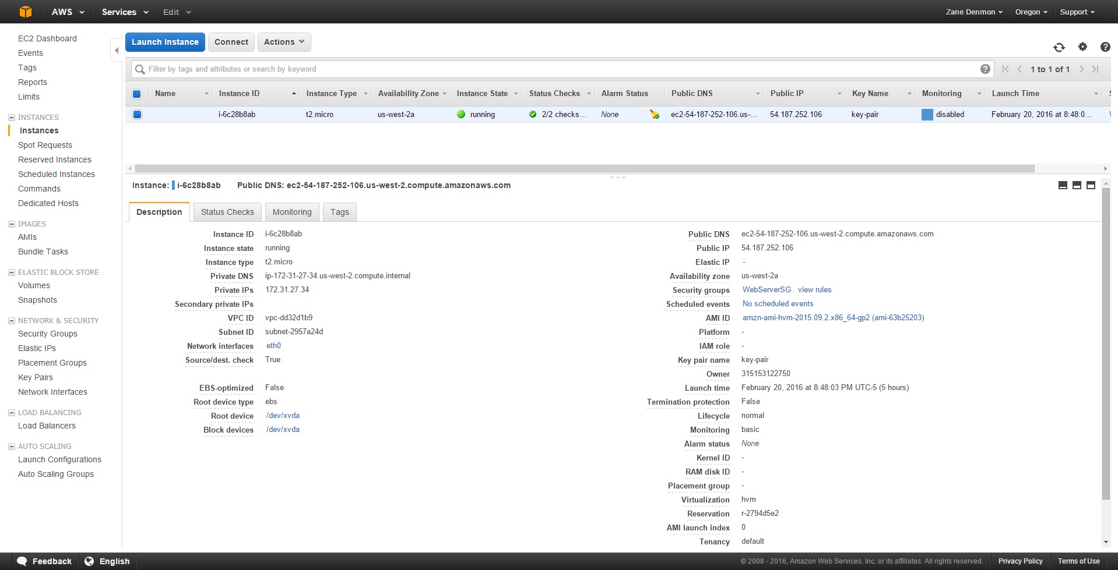Go to previous page of results
1118x570 pixels.
coord(1019,69)
